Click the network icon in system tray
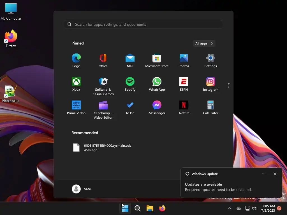287x215 pixels. (x=247, y=208)
